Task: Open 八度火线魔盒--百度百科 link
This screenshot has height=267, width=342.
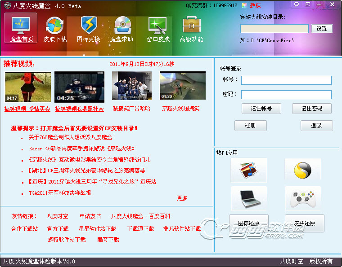Action: click(x=140, y=216)
